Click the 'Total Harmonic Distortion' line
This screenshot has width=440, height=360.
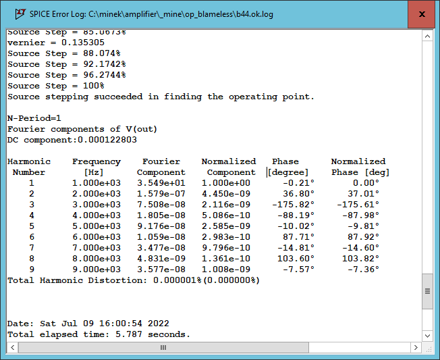tap(134, 280)
